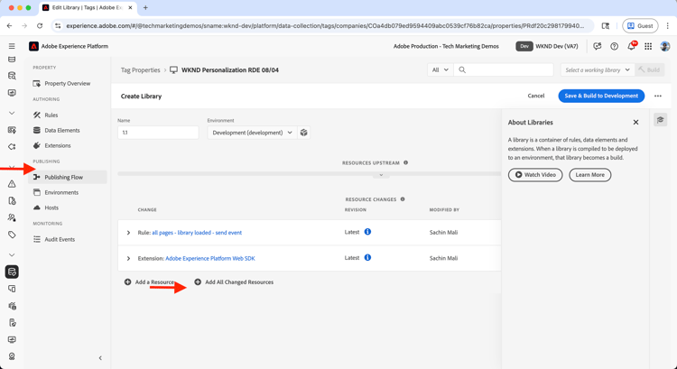Close the About Libraries panel

point(635,122)
